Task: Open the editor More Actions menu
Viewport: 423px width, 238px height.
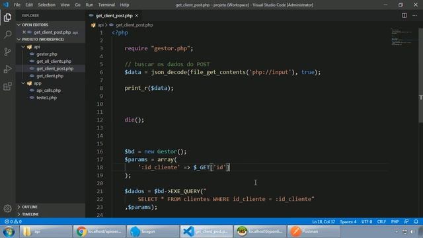Action: tap(414, 15)
